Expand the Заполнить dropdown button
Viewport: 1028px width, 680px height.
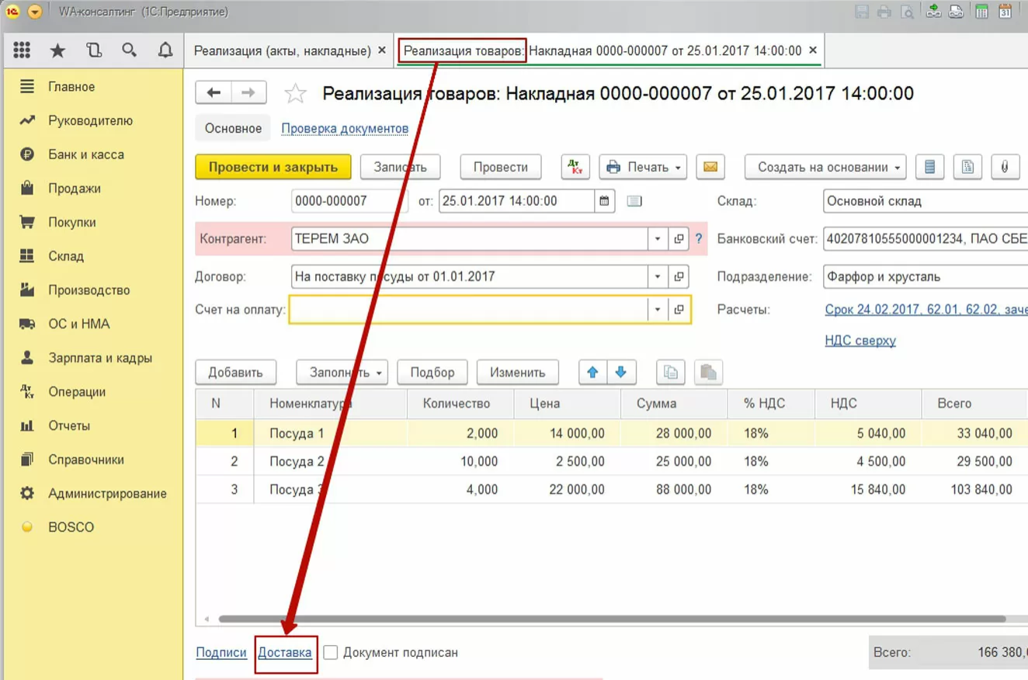(342, 373)
